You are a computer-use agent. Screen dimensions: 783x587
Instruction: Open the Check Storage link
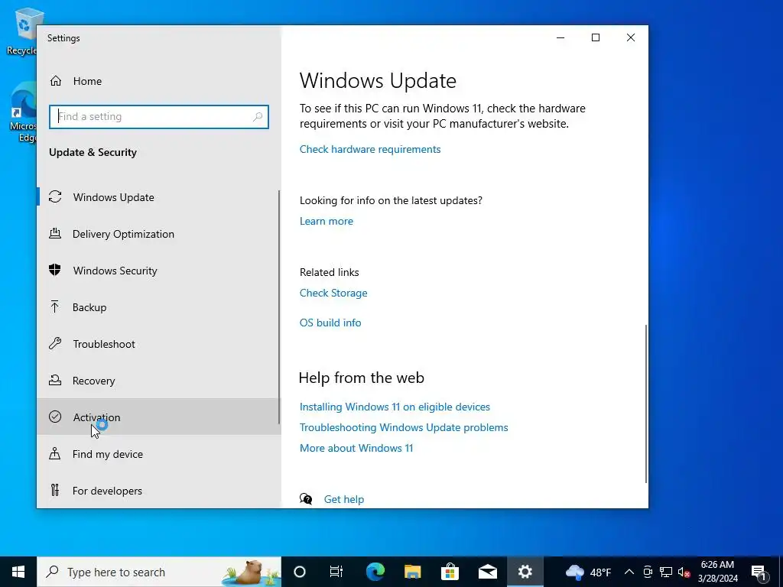click(x=333, y=293)
